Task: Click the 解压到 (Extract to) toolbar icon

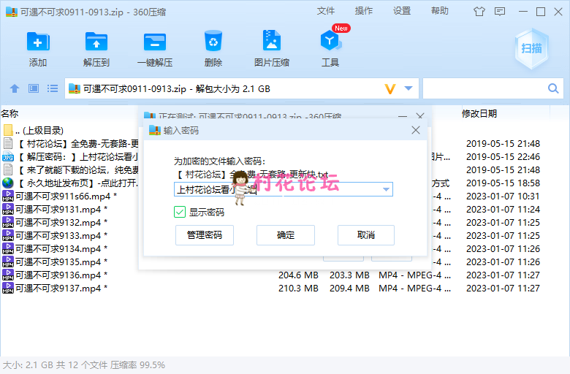Action: tap(96, 42)
